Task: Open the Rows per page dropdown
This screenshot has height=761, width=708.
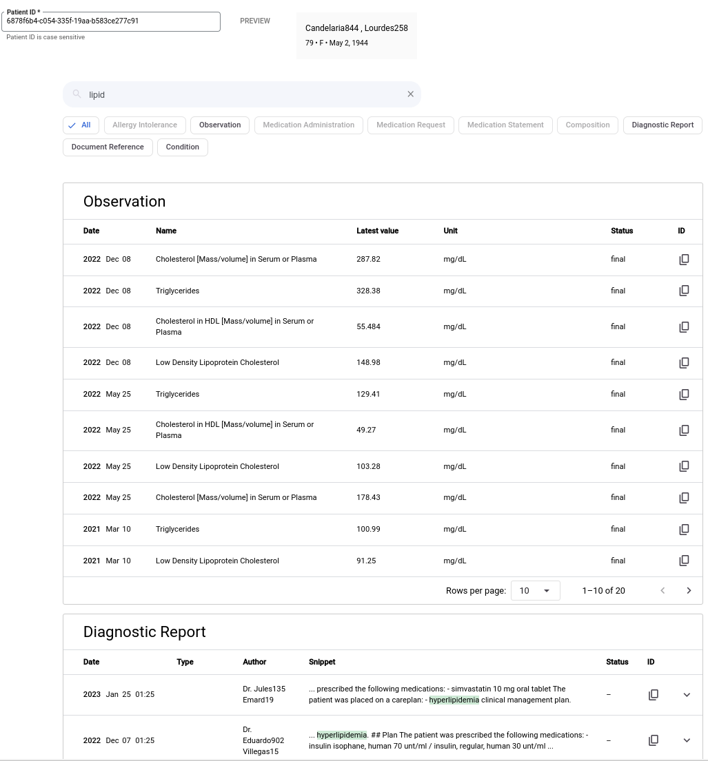Action: click(535, 590)
